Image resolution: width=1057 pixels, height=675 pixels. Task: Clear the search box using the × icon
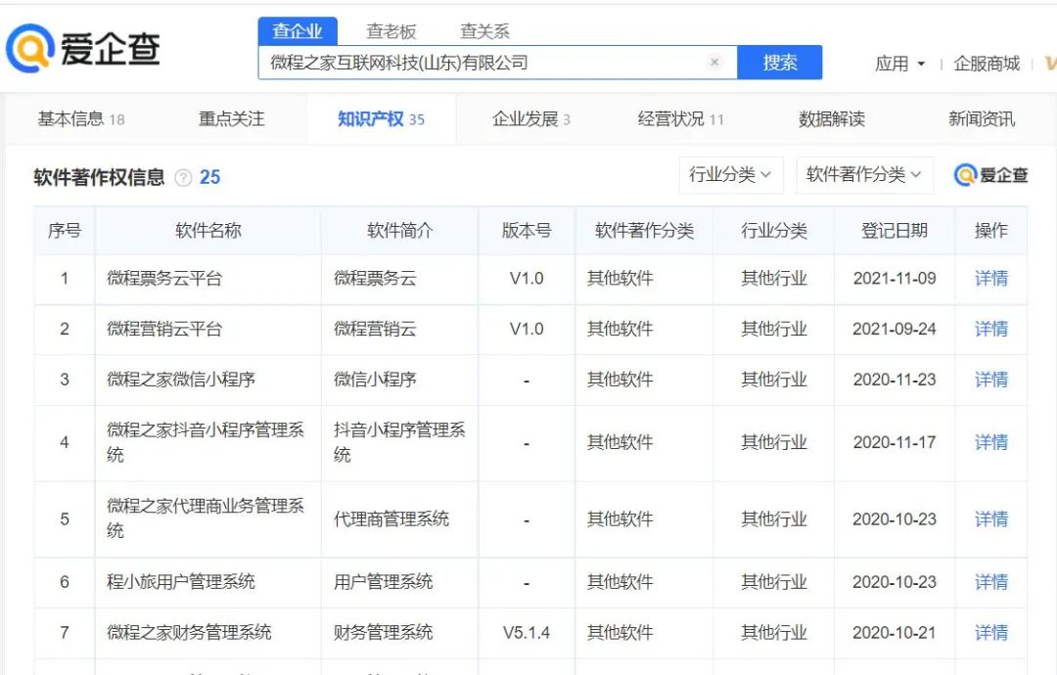[x=714, y=61]
